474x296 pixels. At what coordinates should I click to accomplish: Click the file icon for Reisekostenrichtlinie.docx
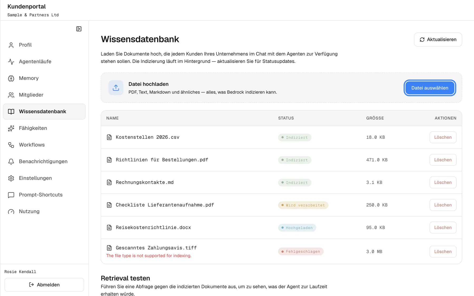(109, 228)
